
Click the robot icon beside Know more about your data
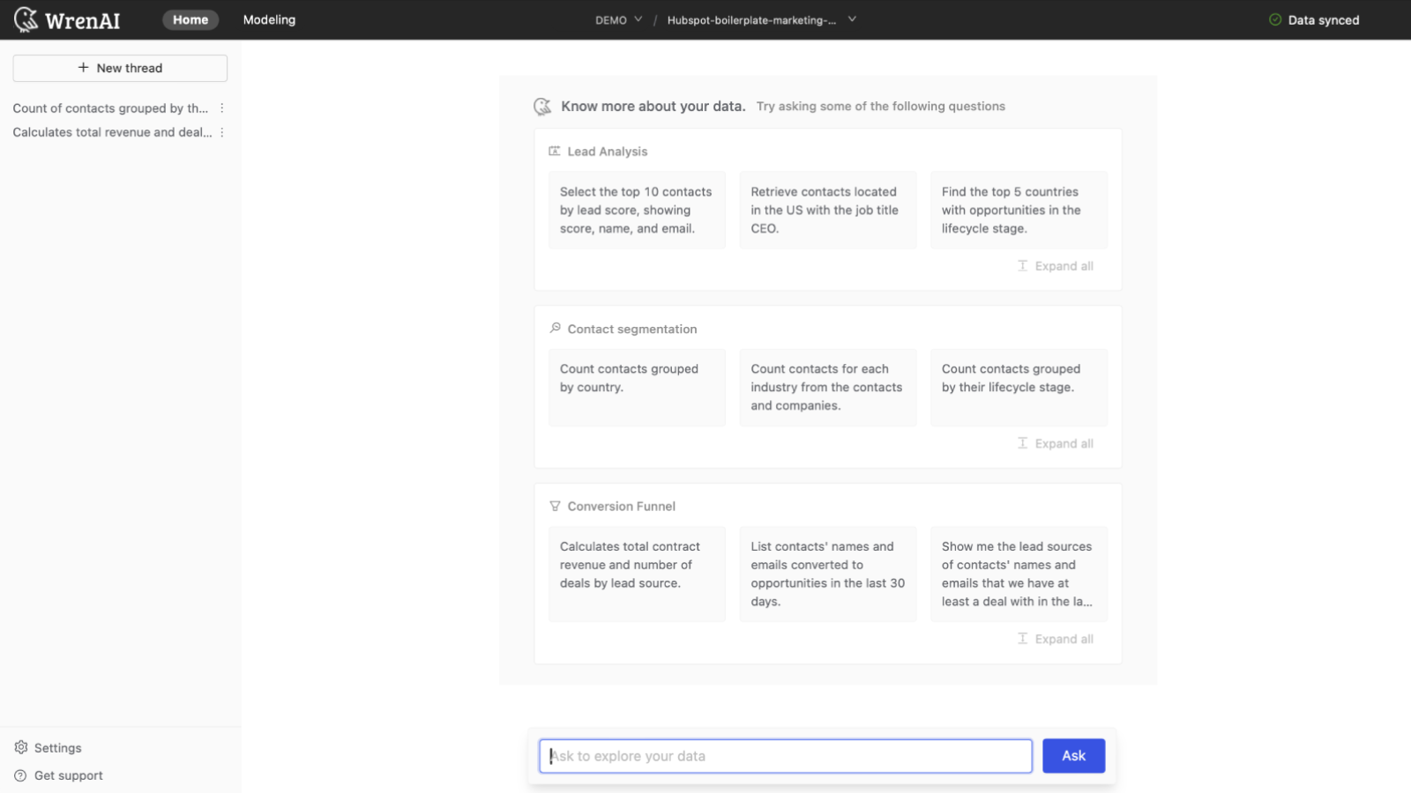point(542,106)
